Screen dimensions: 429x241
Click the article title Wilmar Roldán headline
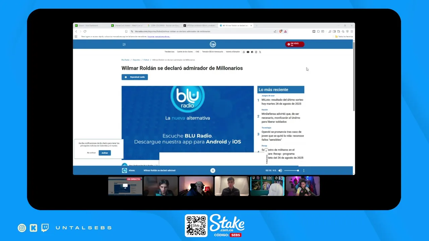point(182,68)
